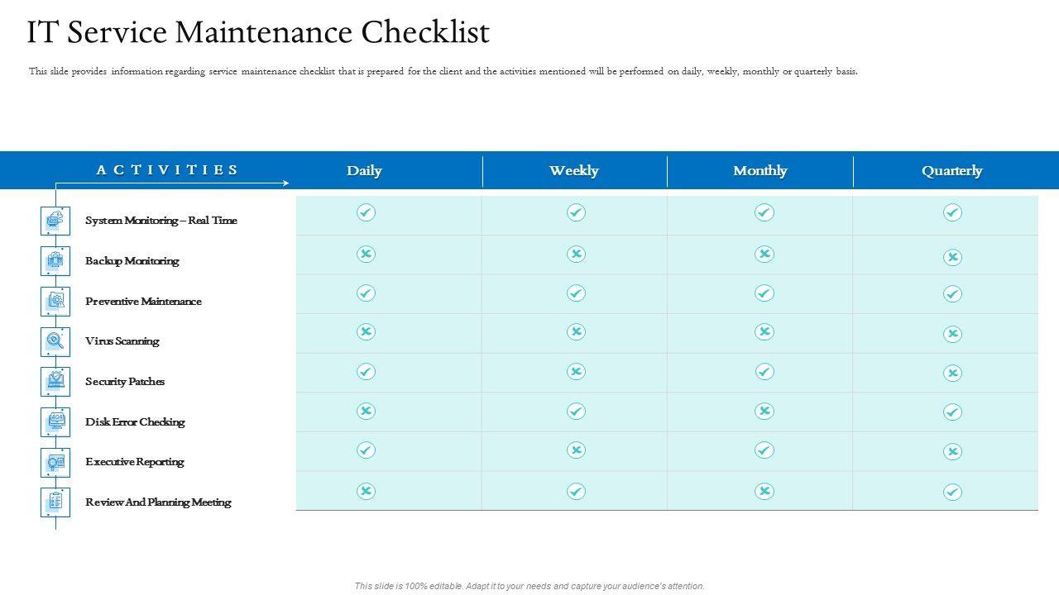This screenshot has height=595, width=1059.
Task: Select the Backup Monitoring icon
Action: (x=55, y=260)
